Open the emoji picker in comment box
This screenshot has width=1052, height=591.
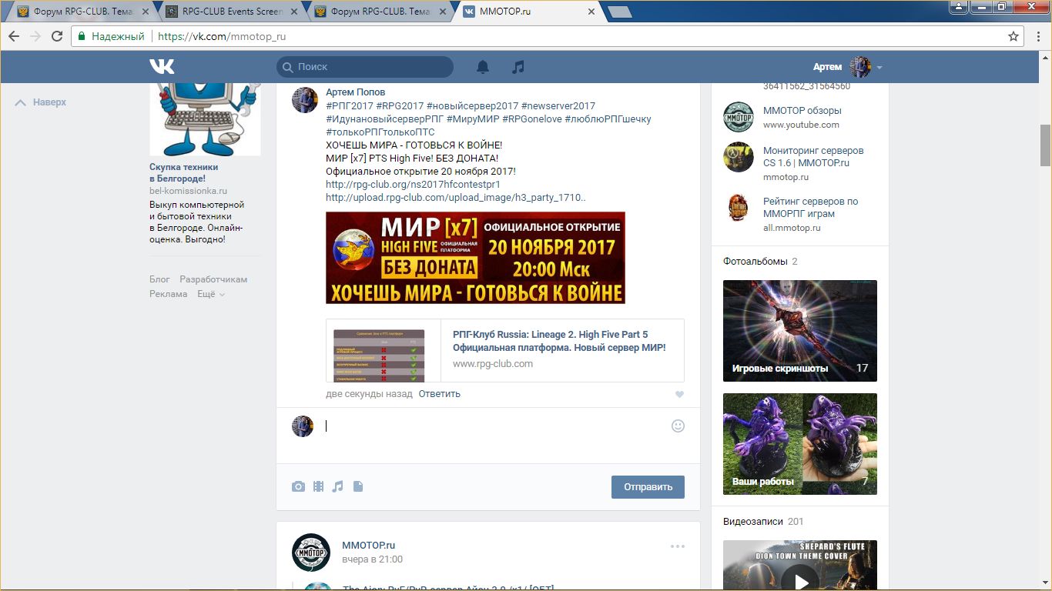[x=678, y=426]
